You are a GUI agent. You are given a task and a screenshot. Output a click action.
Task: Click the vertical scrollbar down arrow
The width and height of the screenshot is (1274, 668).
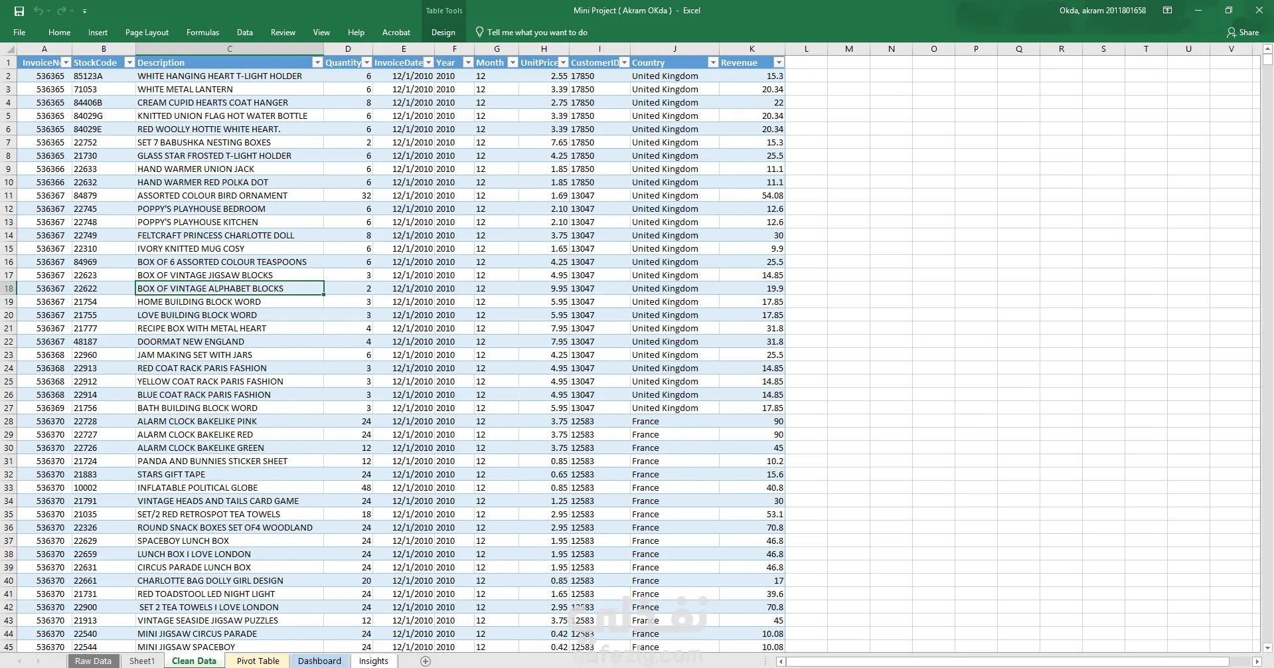(1267, 647)
